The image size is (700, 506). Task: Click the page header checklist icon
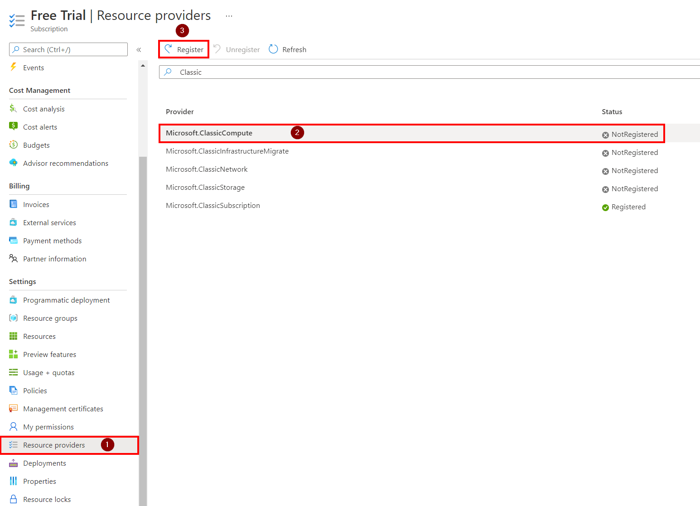(17, 20)
